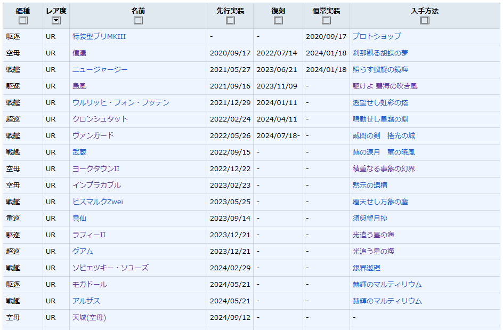503x330 pixels.
Task: Click the 鳴動せし星霜の淵 event link
Action: coord(380,119)
